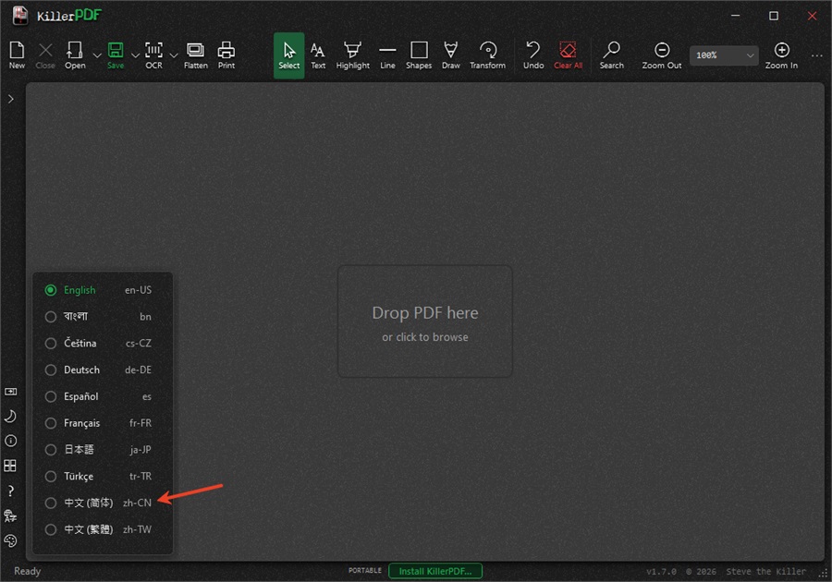The image size is (832, 582).
Task: Open the theme palette icon in sidebar
Action: pos(10,540)
